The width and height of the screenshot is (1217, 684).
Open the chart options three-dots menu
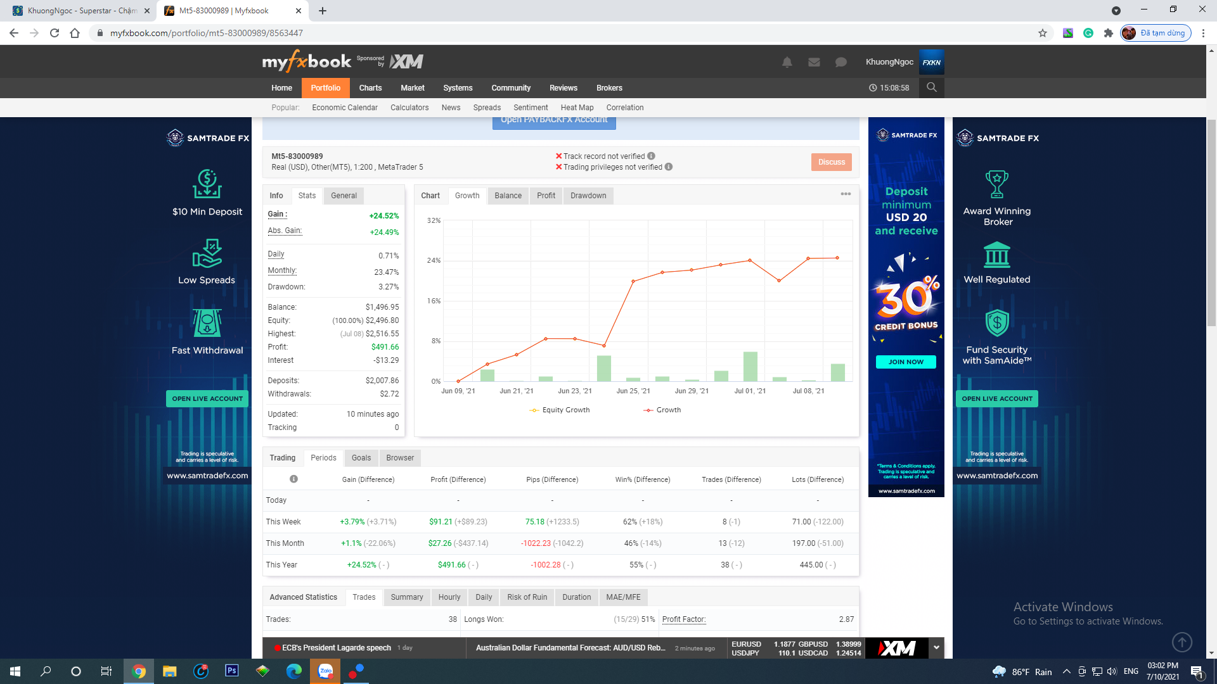(846, 194)
